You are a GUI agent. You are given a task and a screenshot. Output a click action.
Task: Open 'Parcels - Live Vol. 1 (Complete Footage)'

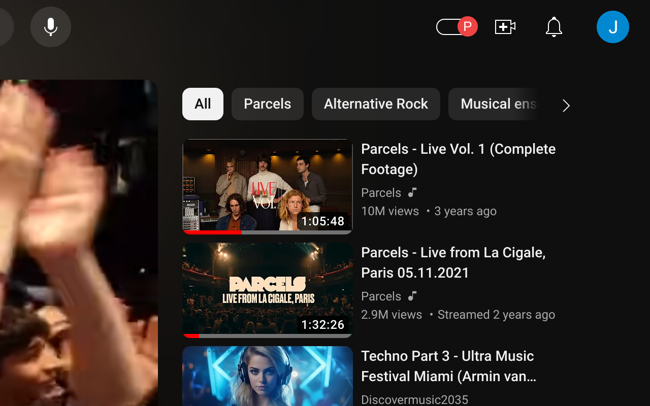point(458,159)
